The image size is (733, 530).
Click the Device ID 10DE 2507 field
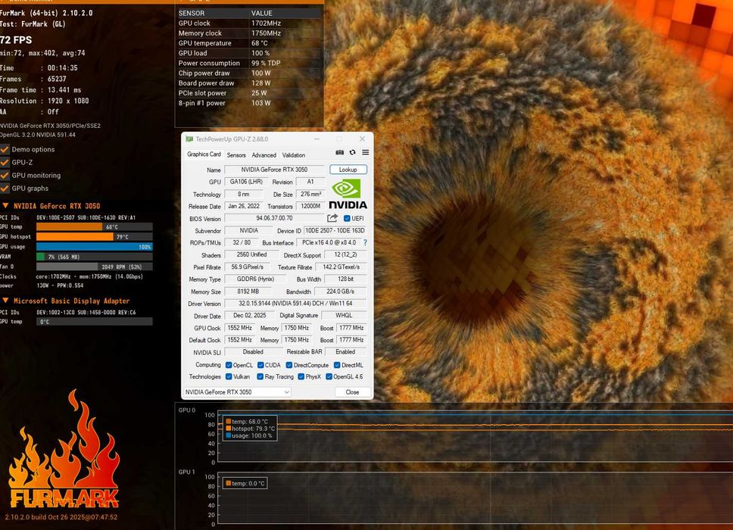(335, 230)
